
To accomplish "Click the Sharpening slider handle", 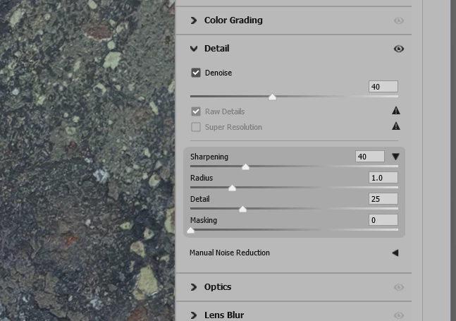I will pyautogui.click(x=245, y=167).
